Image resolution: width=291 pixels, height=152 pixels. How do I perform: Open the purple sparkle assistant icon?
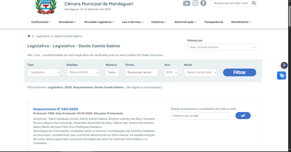(x=284, y=65)
